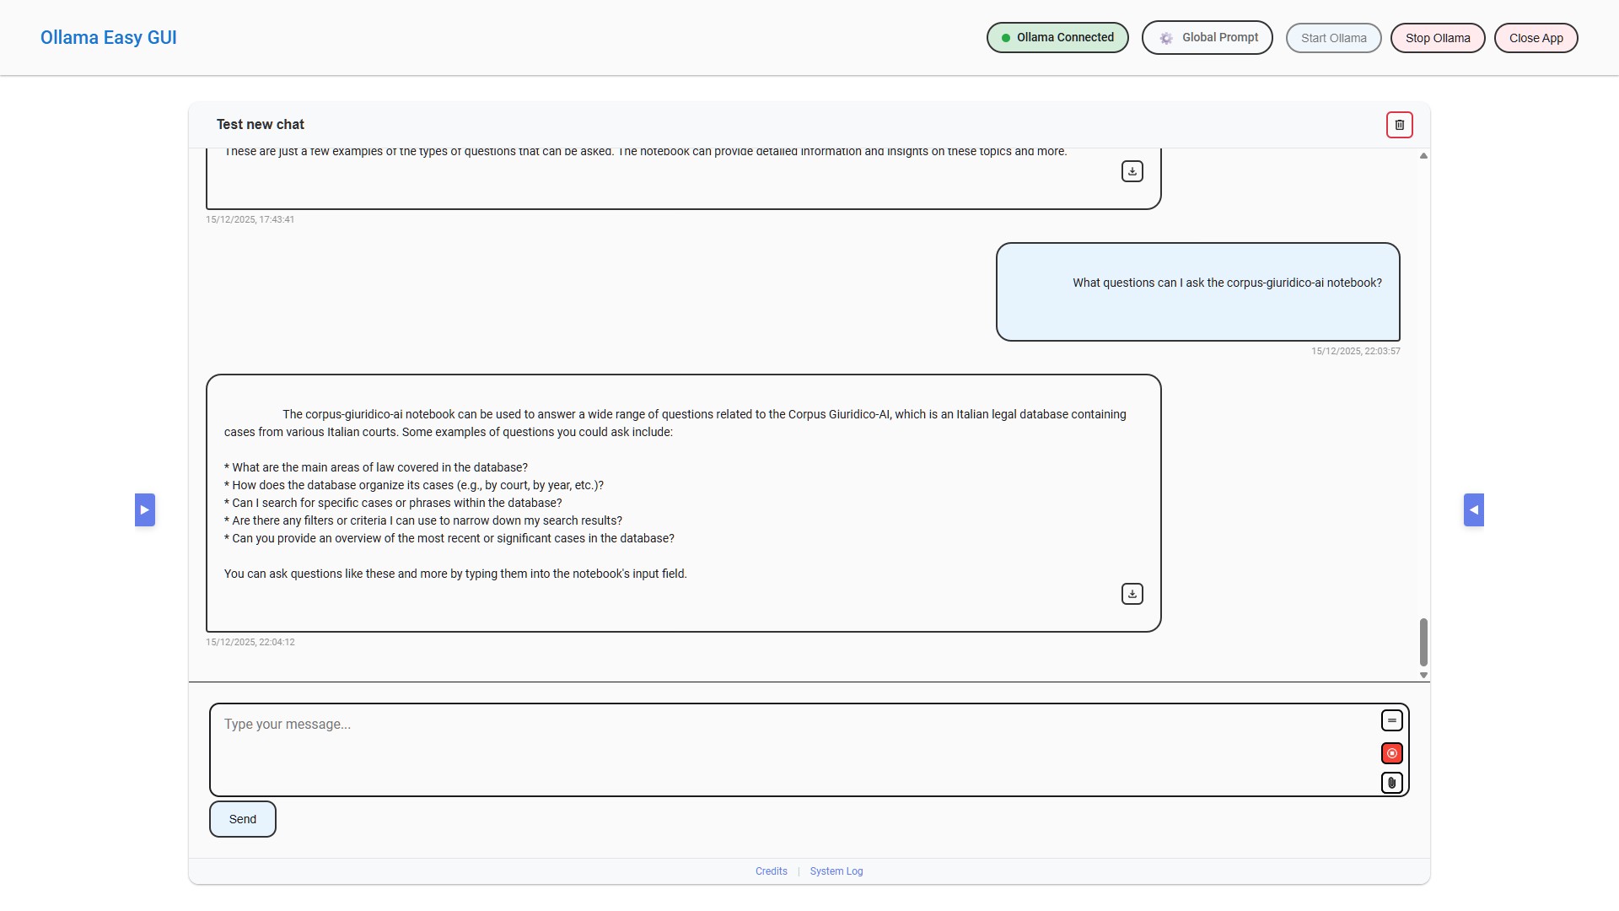This screenshot has width=1619, height=911.
Task: Click the scrollbar down arrow
Action: [1423, 675]
